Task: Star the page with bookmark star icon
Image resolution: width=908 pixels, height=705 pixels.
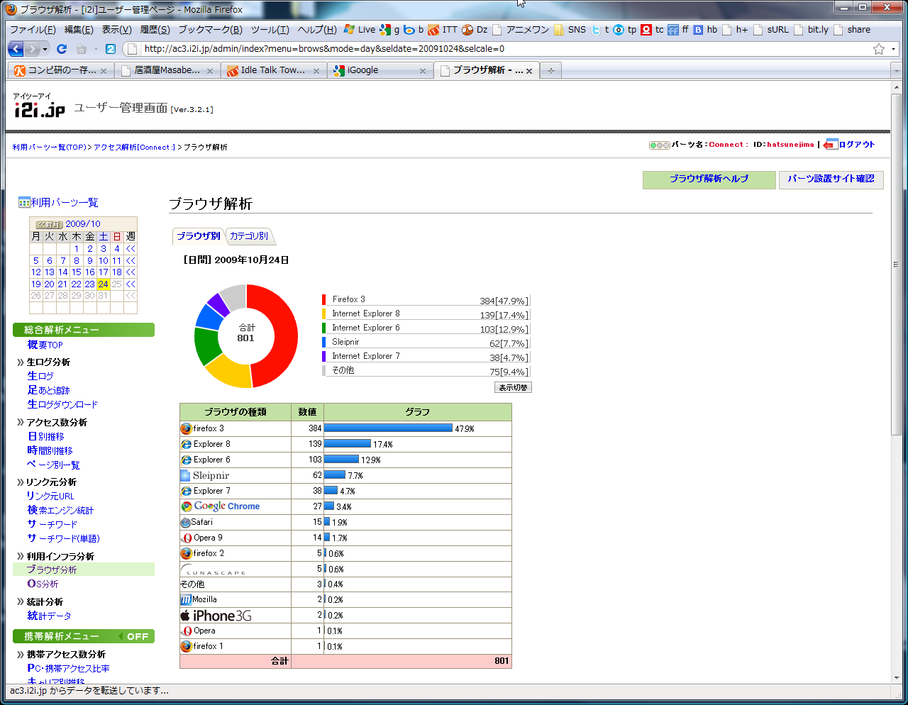Action: [x=879, y=49]
